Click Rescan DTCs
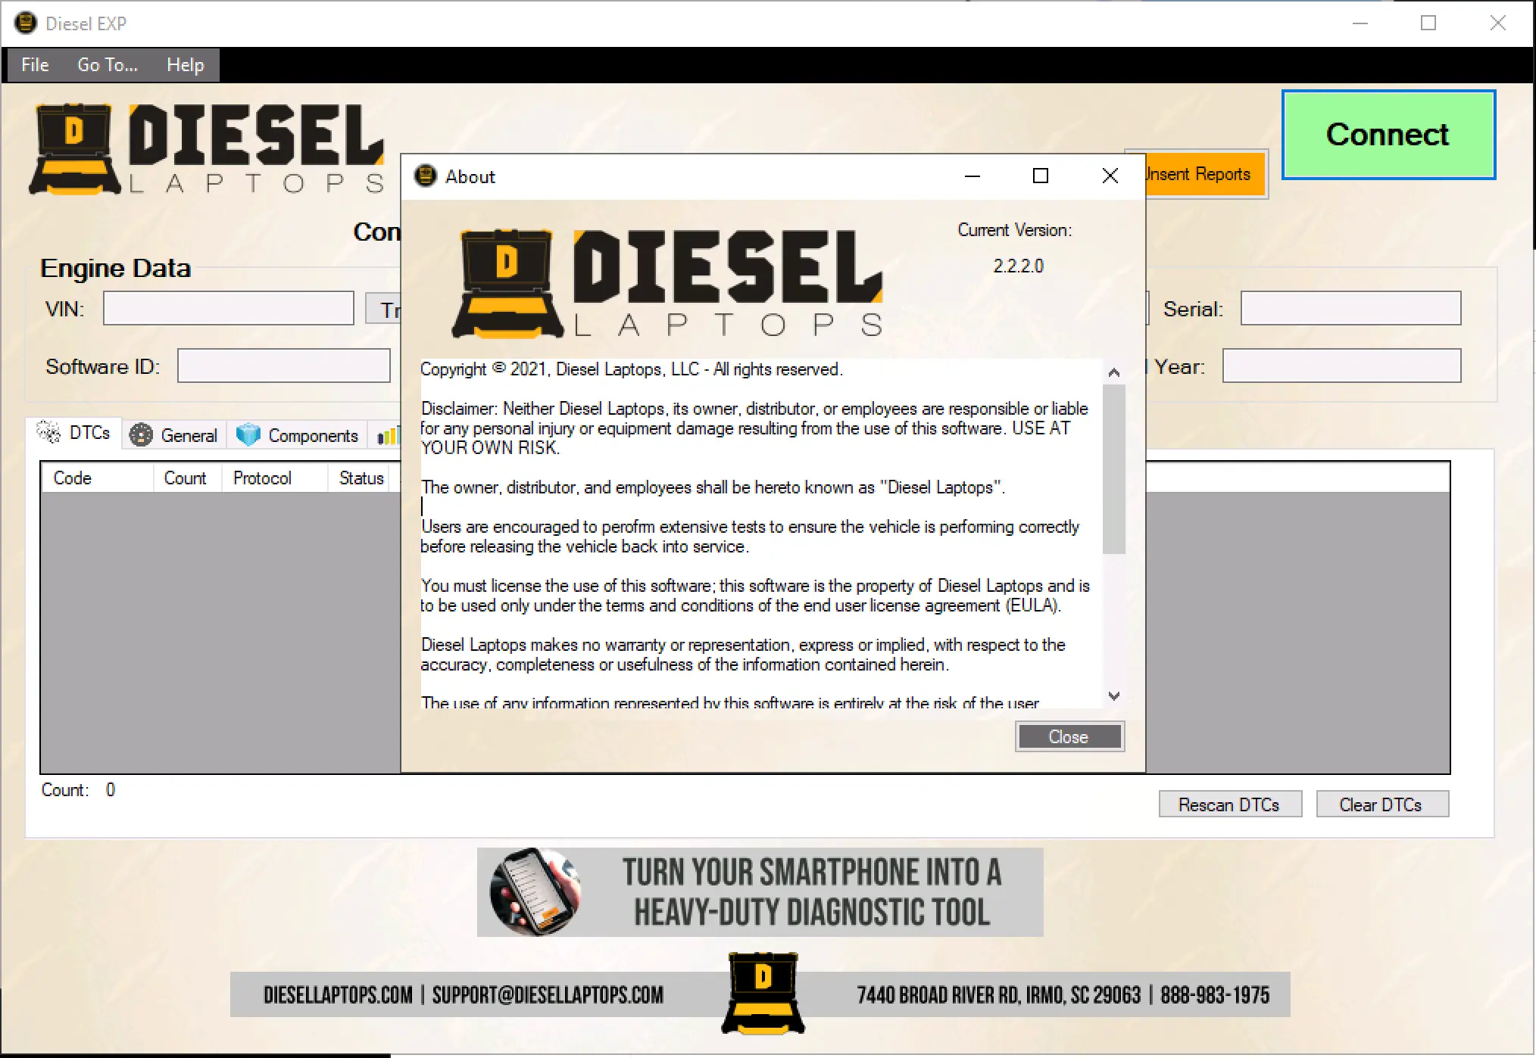Viewport: 1536px width, 1058px height. click(1229, 804)
